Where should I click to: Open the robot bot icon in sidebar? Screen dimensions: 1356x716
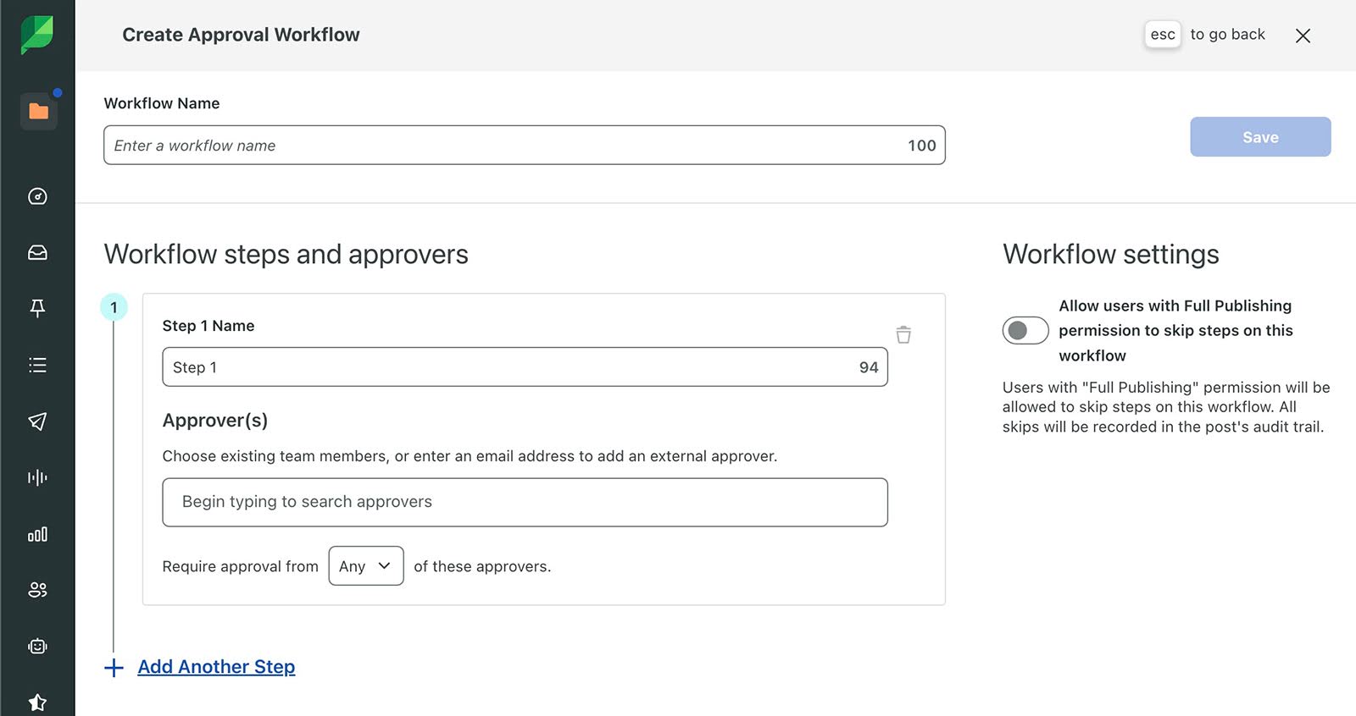click(37, 646)
